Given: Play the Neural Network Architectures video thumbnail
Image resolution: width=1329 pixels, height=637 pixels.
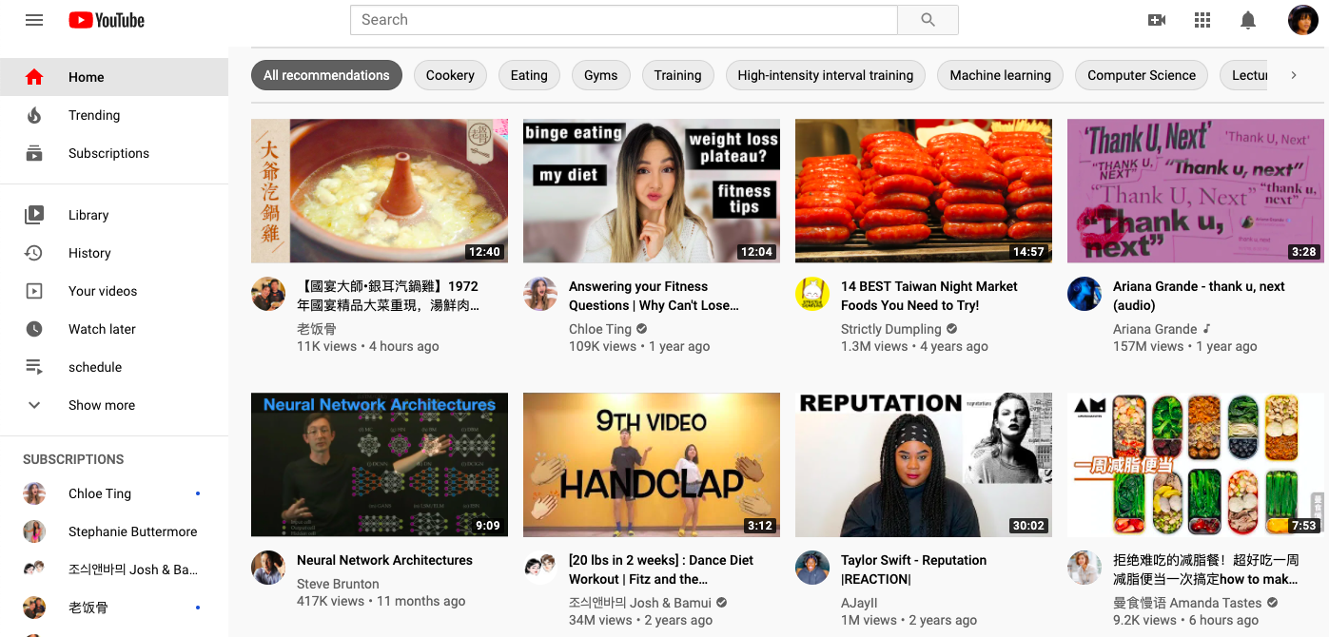Looking at the screenshot, I should click(379, 465).
